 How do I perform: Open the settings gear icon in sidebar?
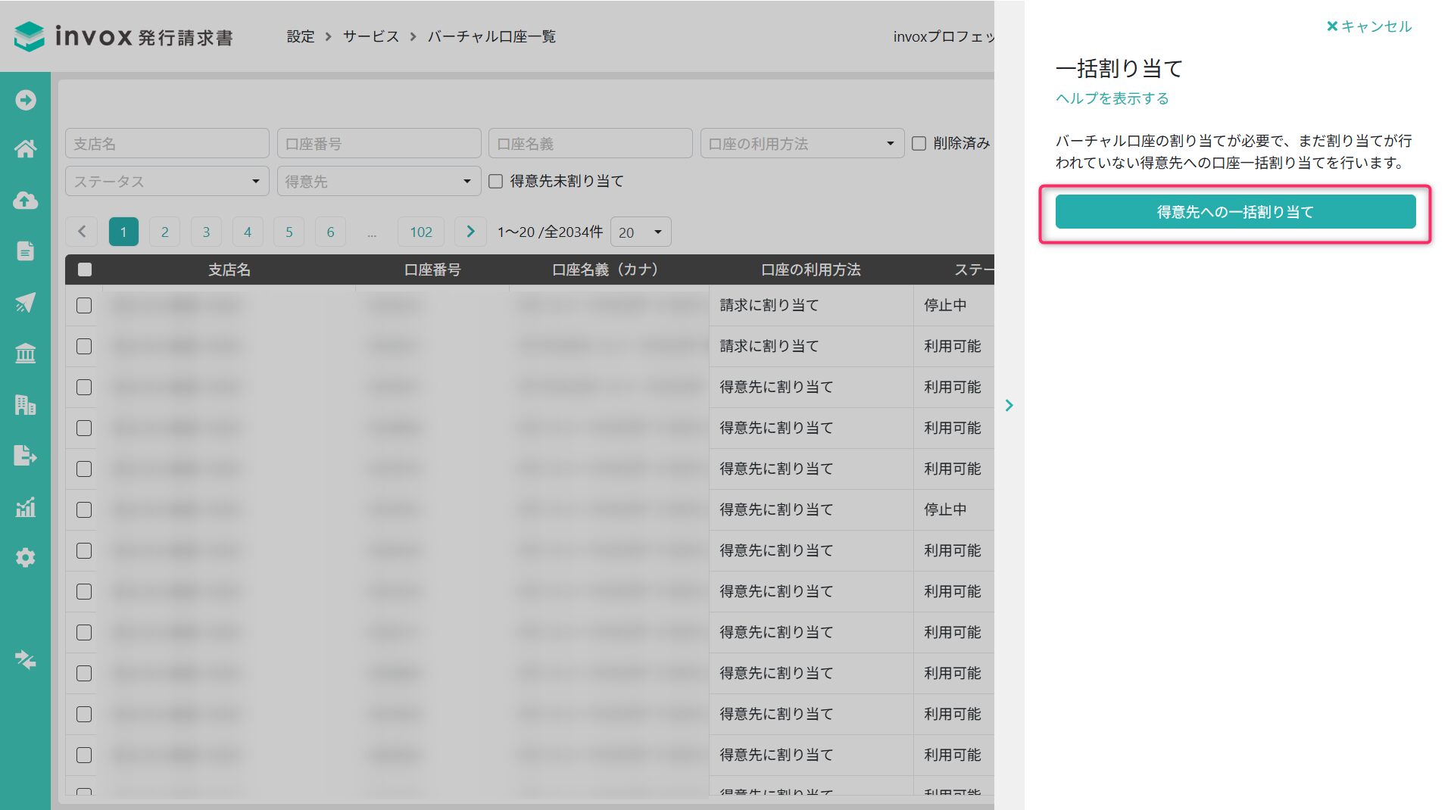pos(25,558)
